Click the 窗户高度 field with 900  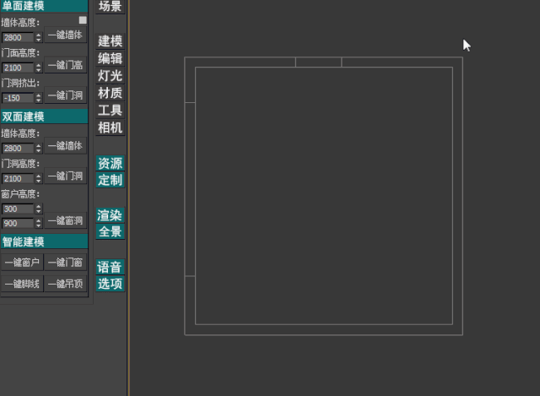[18, 224]
